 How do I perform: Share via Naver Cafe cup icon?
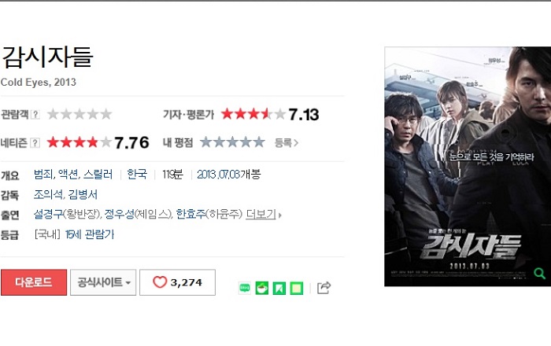[262, 288]
